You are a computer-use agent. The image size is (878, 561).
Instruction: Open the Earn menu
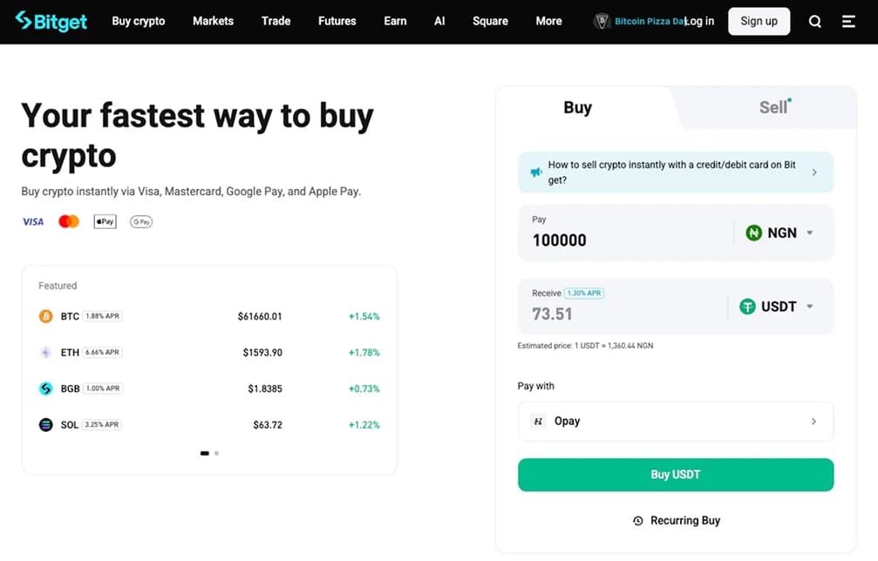pos(395,21)
